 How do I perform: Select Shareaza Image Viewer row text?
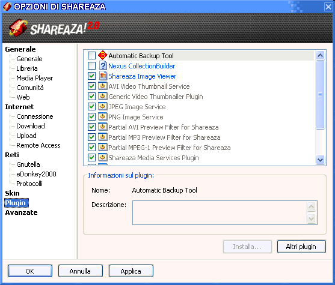tap(143, 76)
